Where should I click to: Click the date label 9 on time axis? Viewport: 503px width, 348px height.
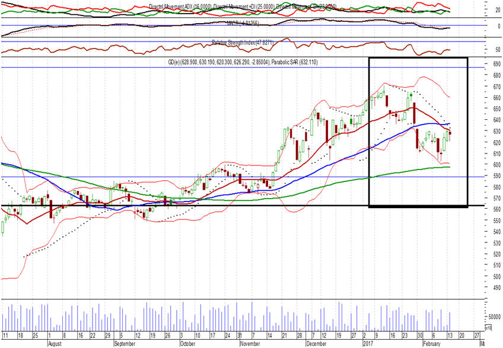[377, 336]
